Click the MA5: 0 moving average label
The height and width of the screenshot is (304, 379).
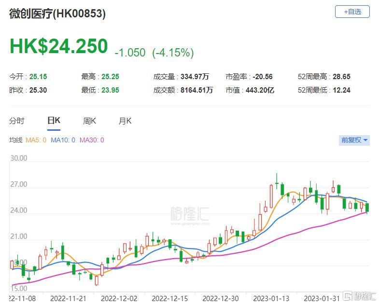36,140
